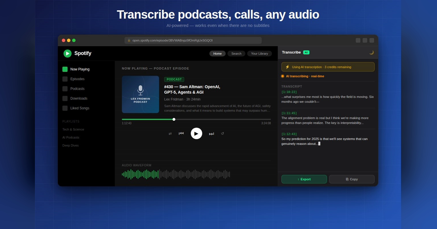Open Episodes in the sidebar

(x=77, y=79)
